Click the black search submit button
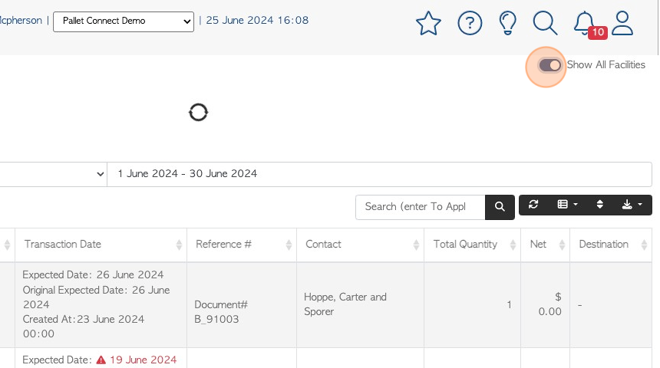 500,207
